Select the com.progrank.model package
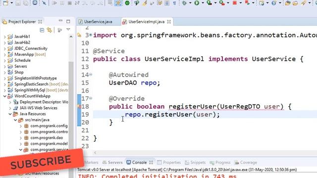 click(49, 144)
